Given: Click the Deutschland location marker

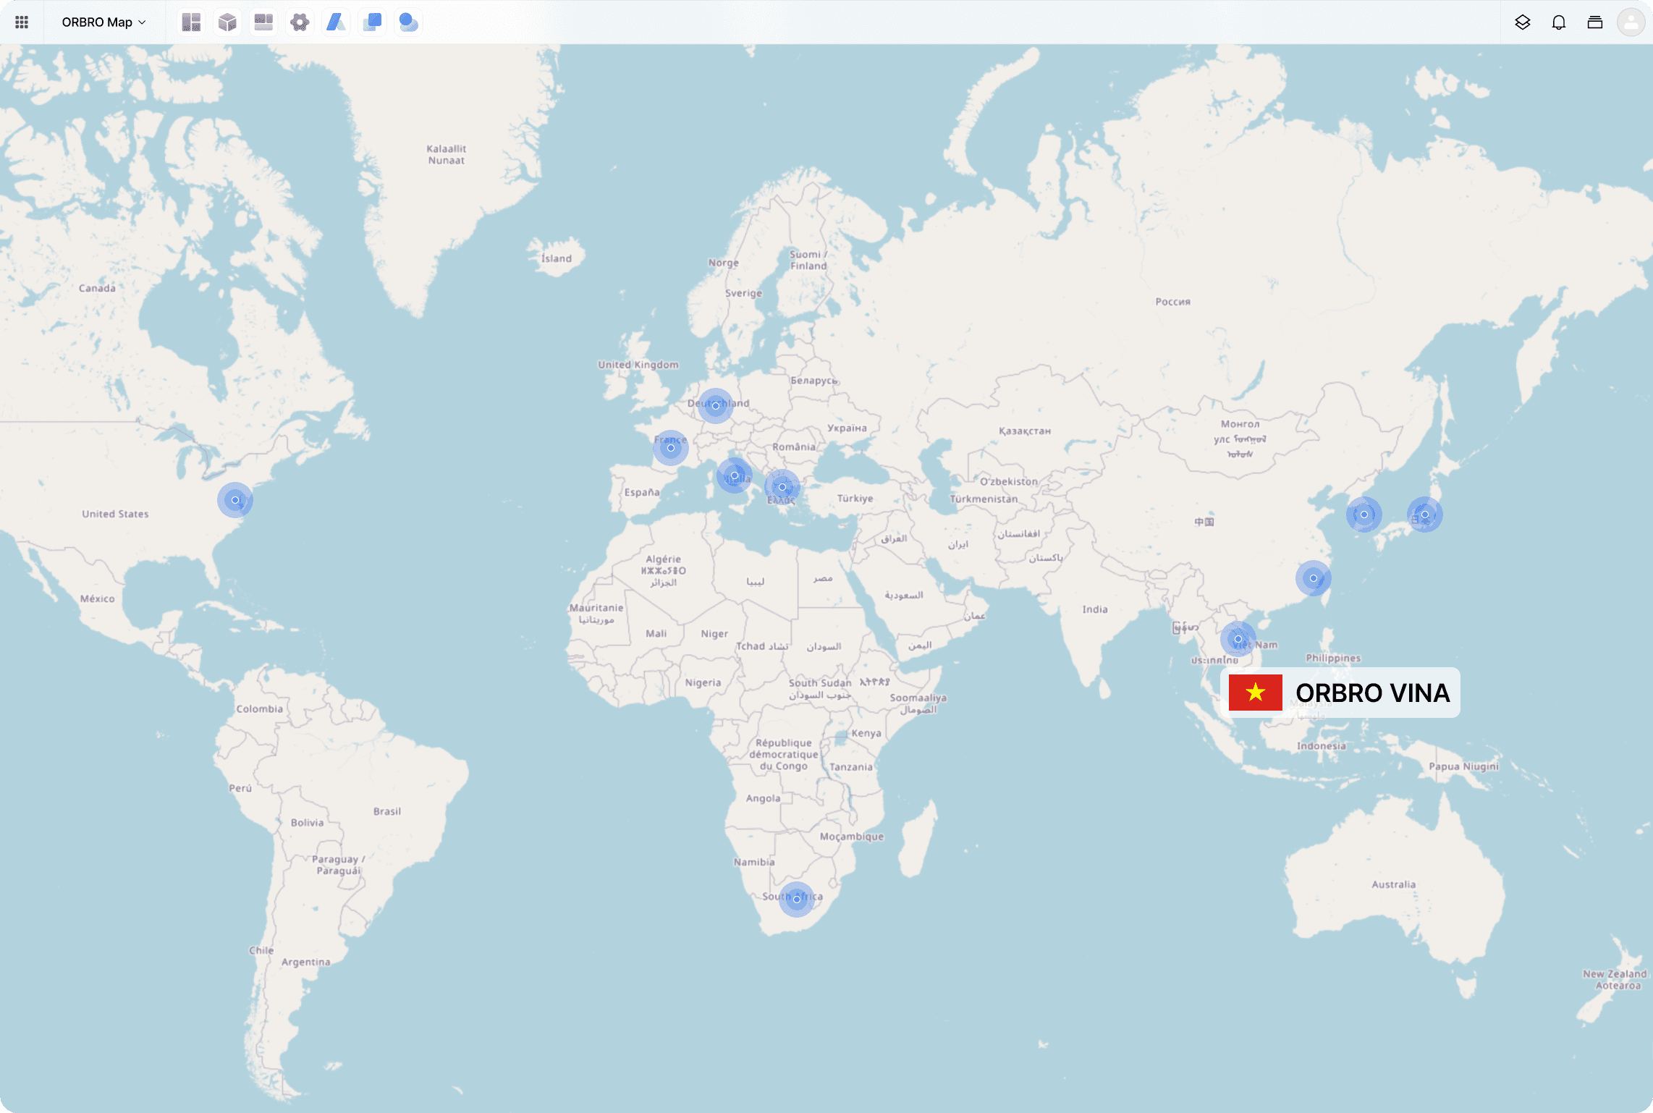Looking at the screenshot, I should 716,406.
